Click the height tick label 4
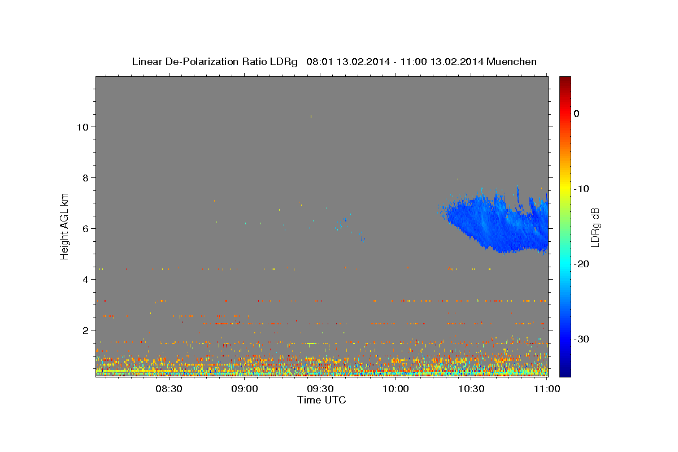This screenshot has height=452, width=678. [85, 279]
